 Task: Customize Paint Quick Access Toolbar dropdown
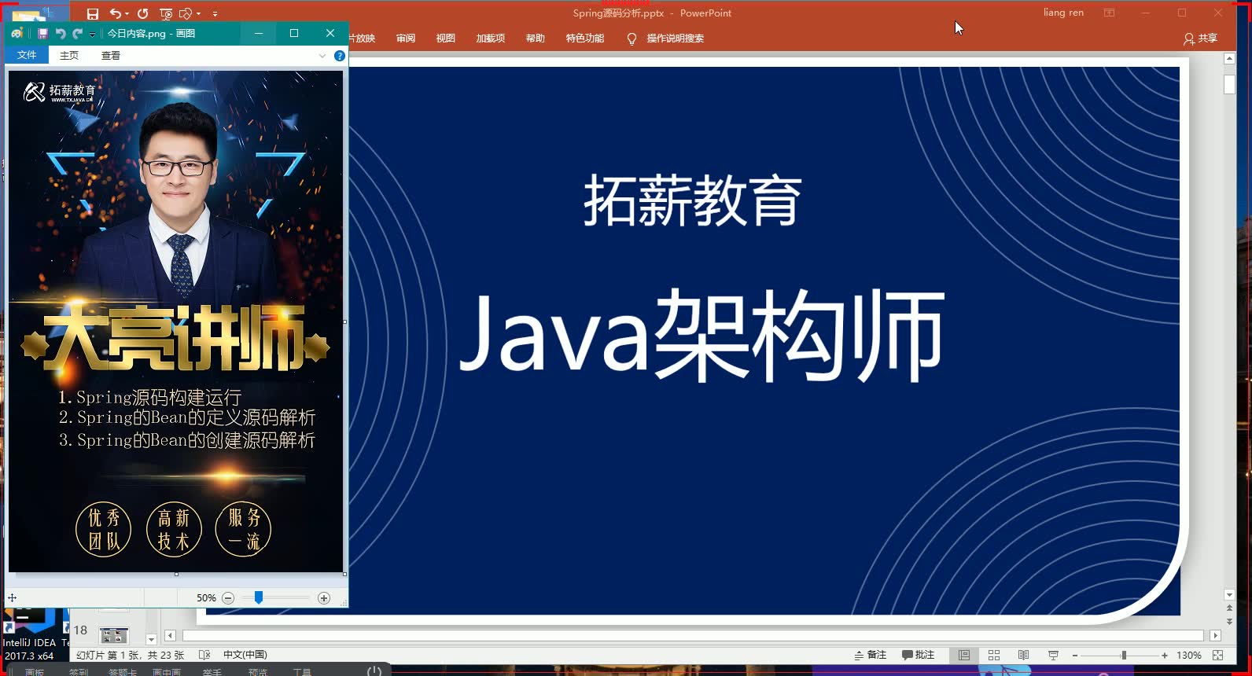pos(92,34)
